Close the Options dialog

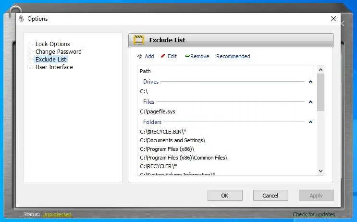click(x=333, y=19)
